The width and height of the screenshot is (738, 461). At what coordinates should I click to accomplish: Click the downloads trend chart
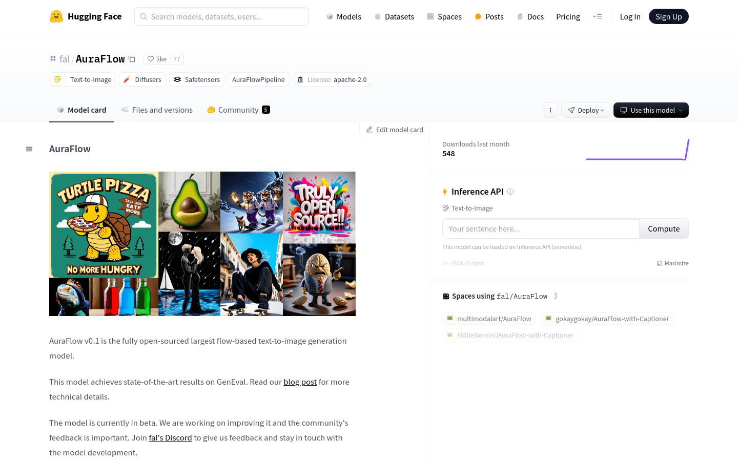tap(638, 149)
